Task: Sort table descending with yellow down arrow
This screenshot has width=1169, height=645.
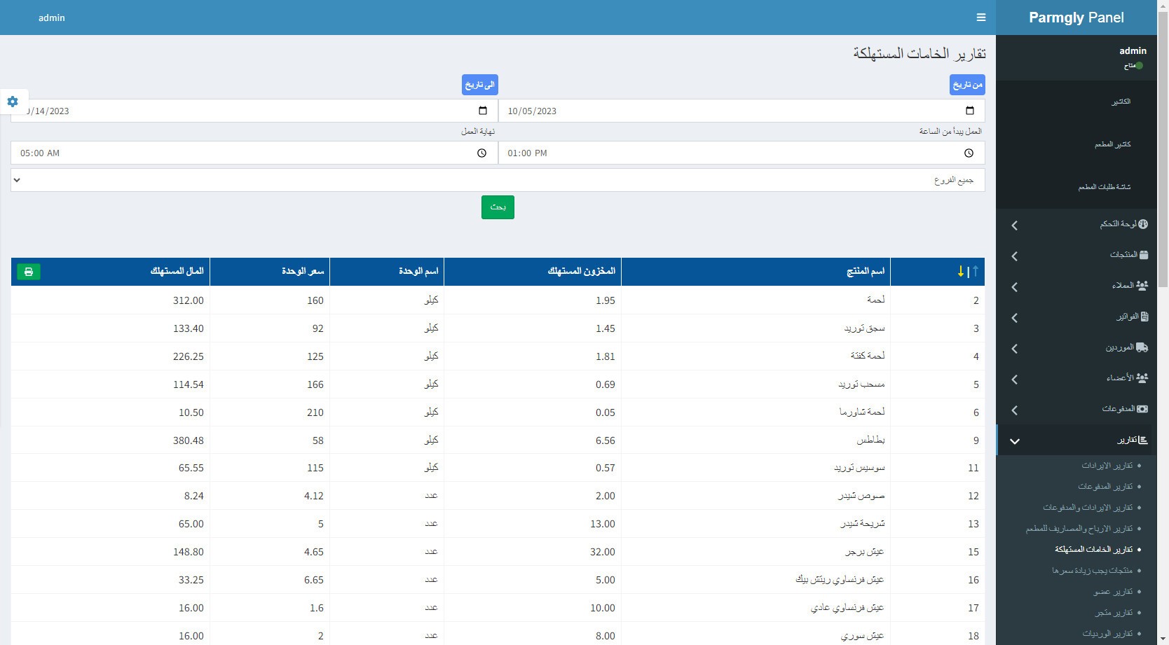Action: (961, 271)
